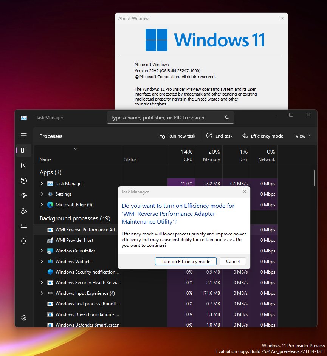Click the Version 22H2 OS Build text
327x356 pixels.
167,71
